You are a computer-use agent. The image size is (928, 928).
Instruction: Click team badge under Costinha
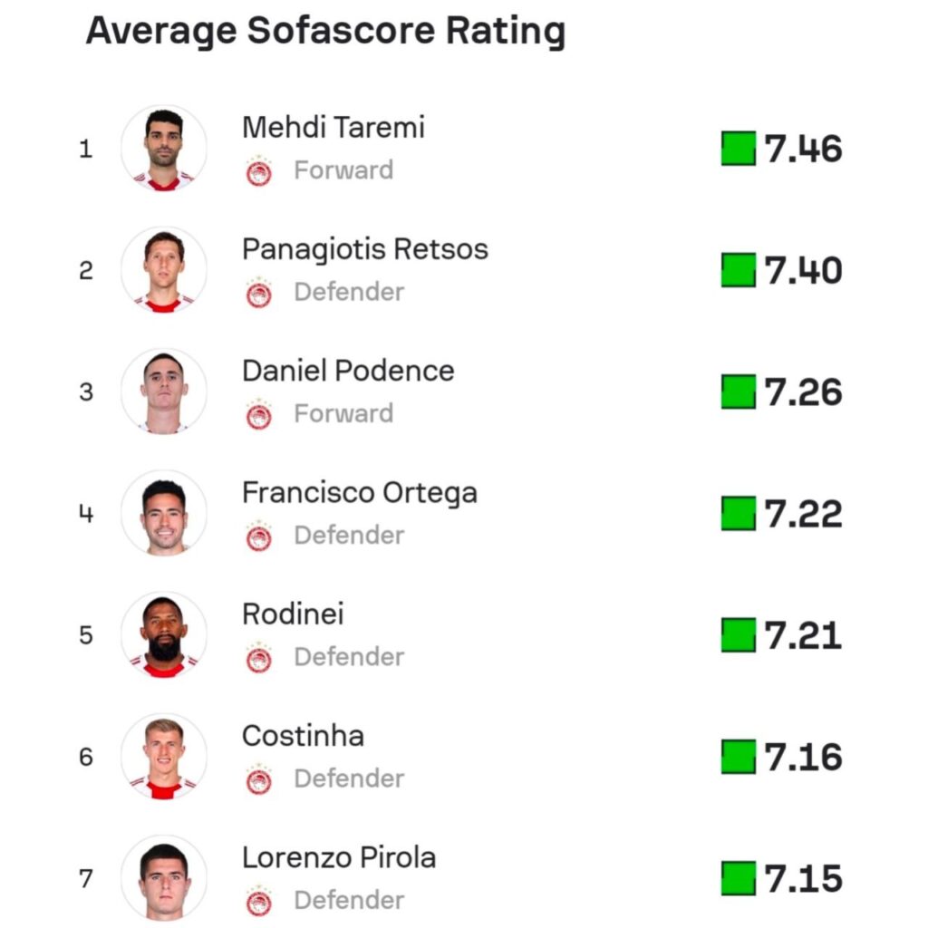(259, 778)
